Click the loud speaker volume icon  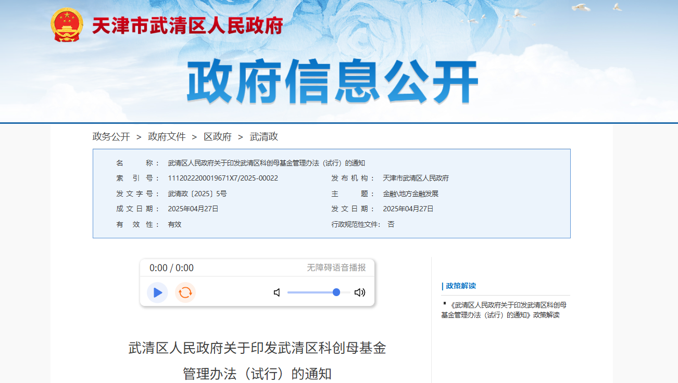coord(360,292)
